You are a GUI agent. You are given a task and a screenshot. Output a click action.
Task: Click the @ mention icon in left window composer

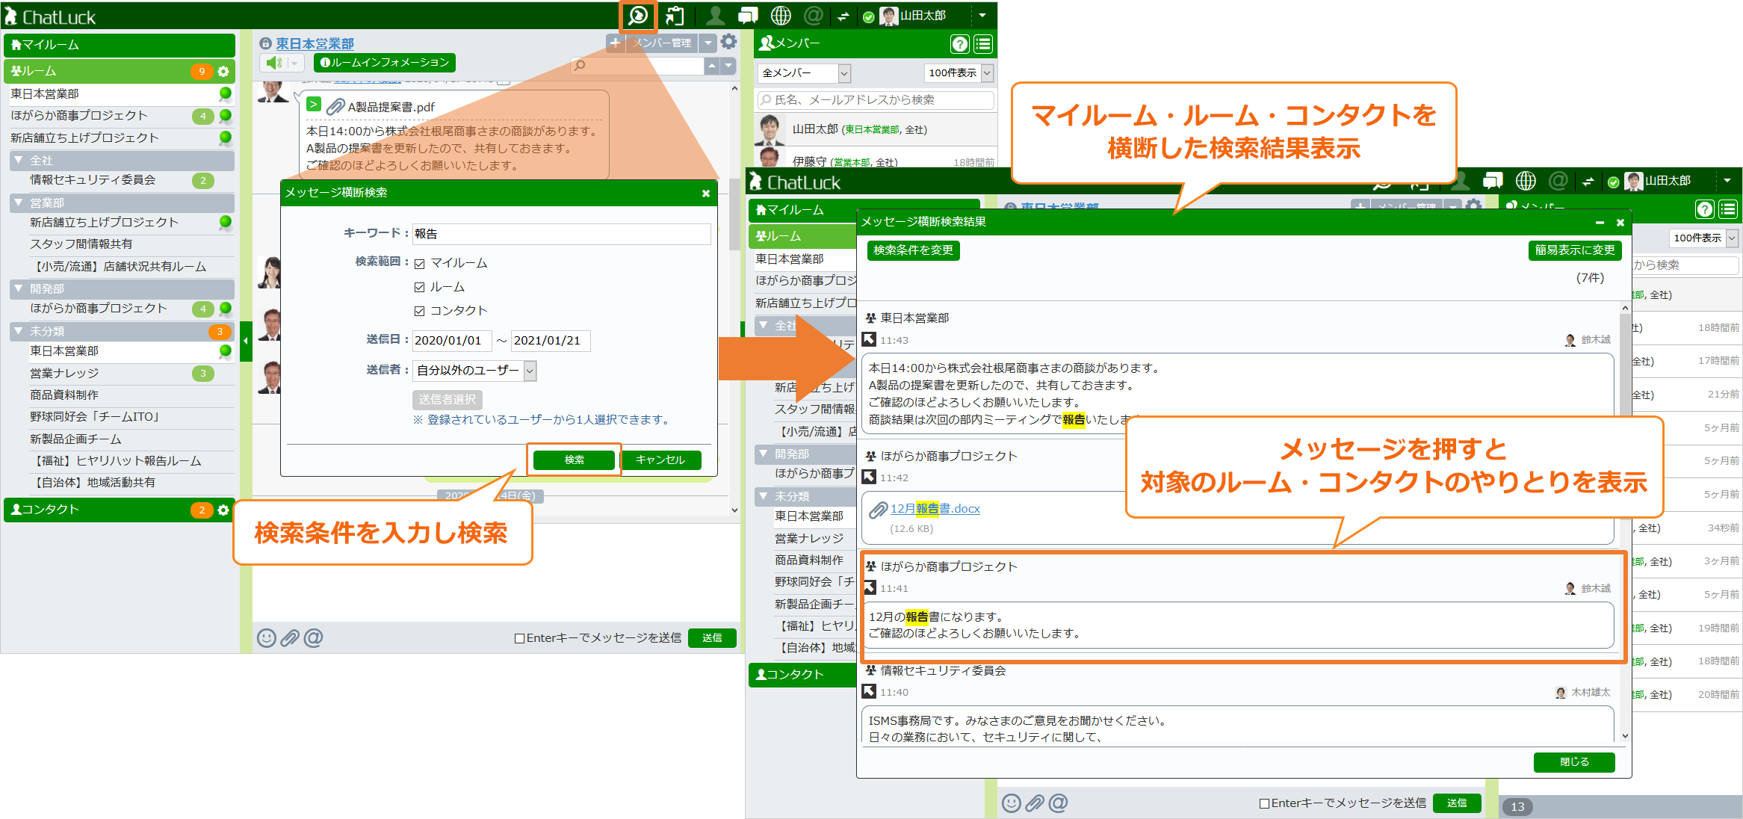coord(314,637)
